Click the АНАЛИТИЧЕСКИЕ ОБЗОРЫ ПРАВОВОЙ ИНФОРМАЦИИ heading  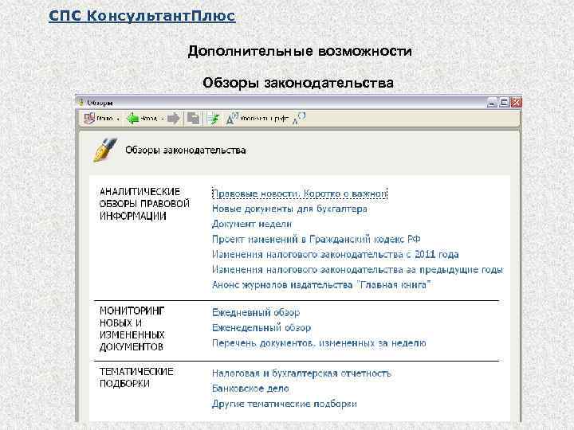point(144,204)
